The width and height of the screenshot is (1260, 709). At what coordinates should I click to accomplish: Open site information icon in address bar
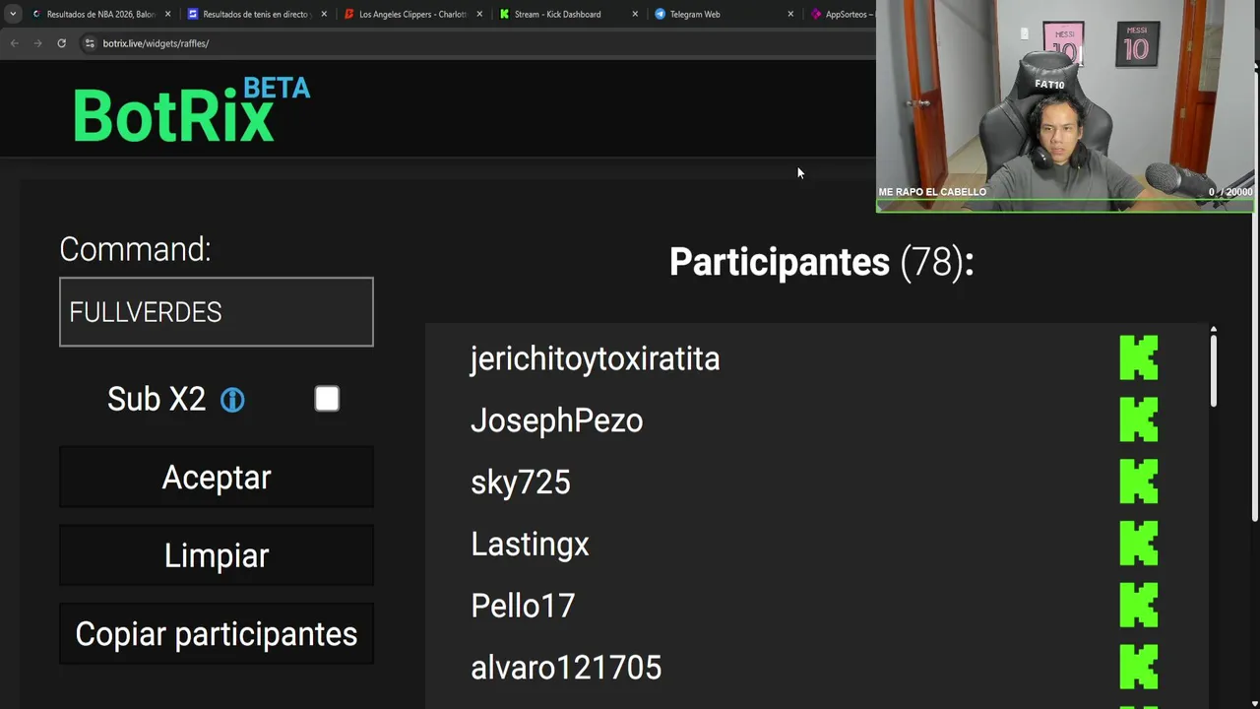point(90,43)
